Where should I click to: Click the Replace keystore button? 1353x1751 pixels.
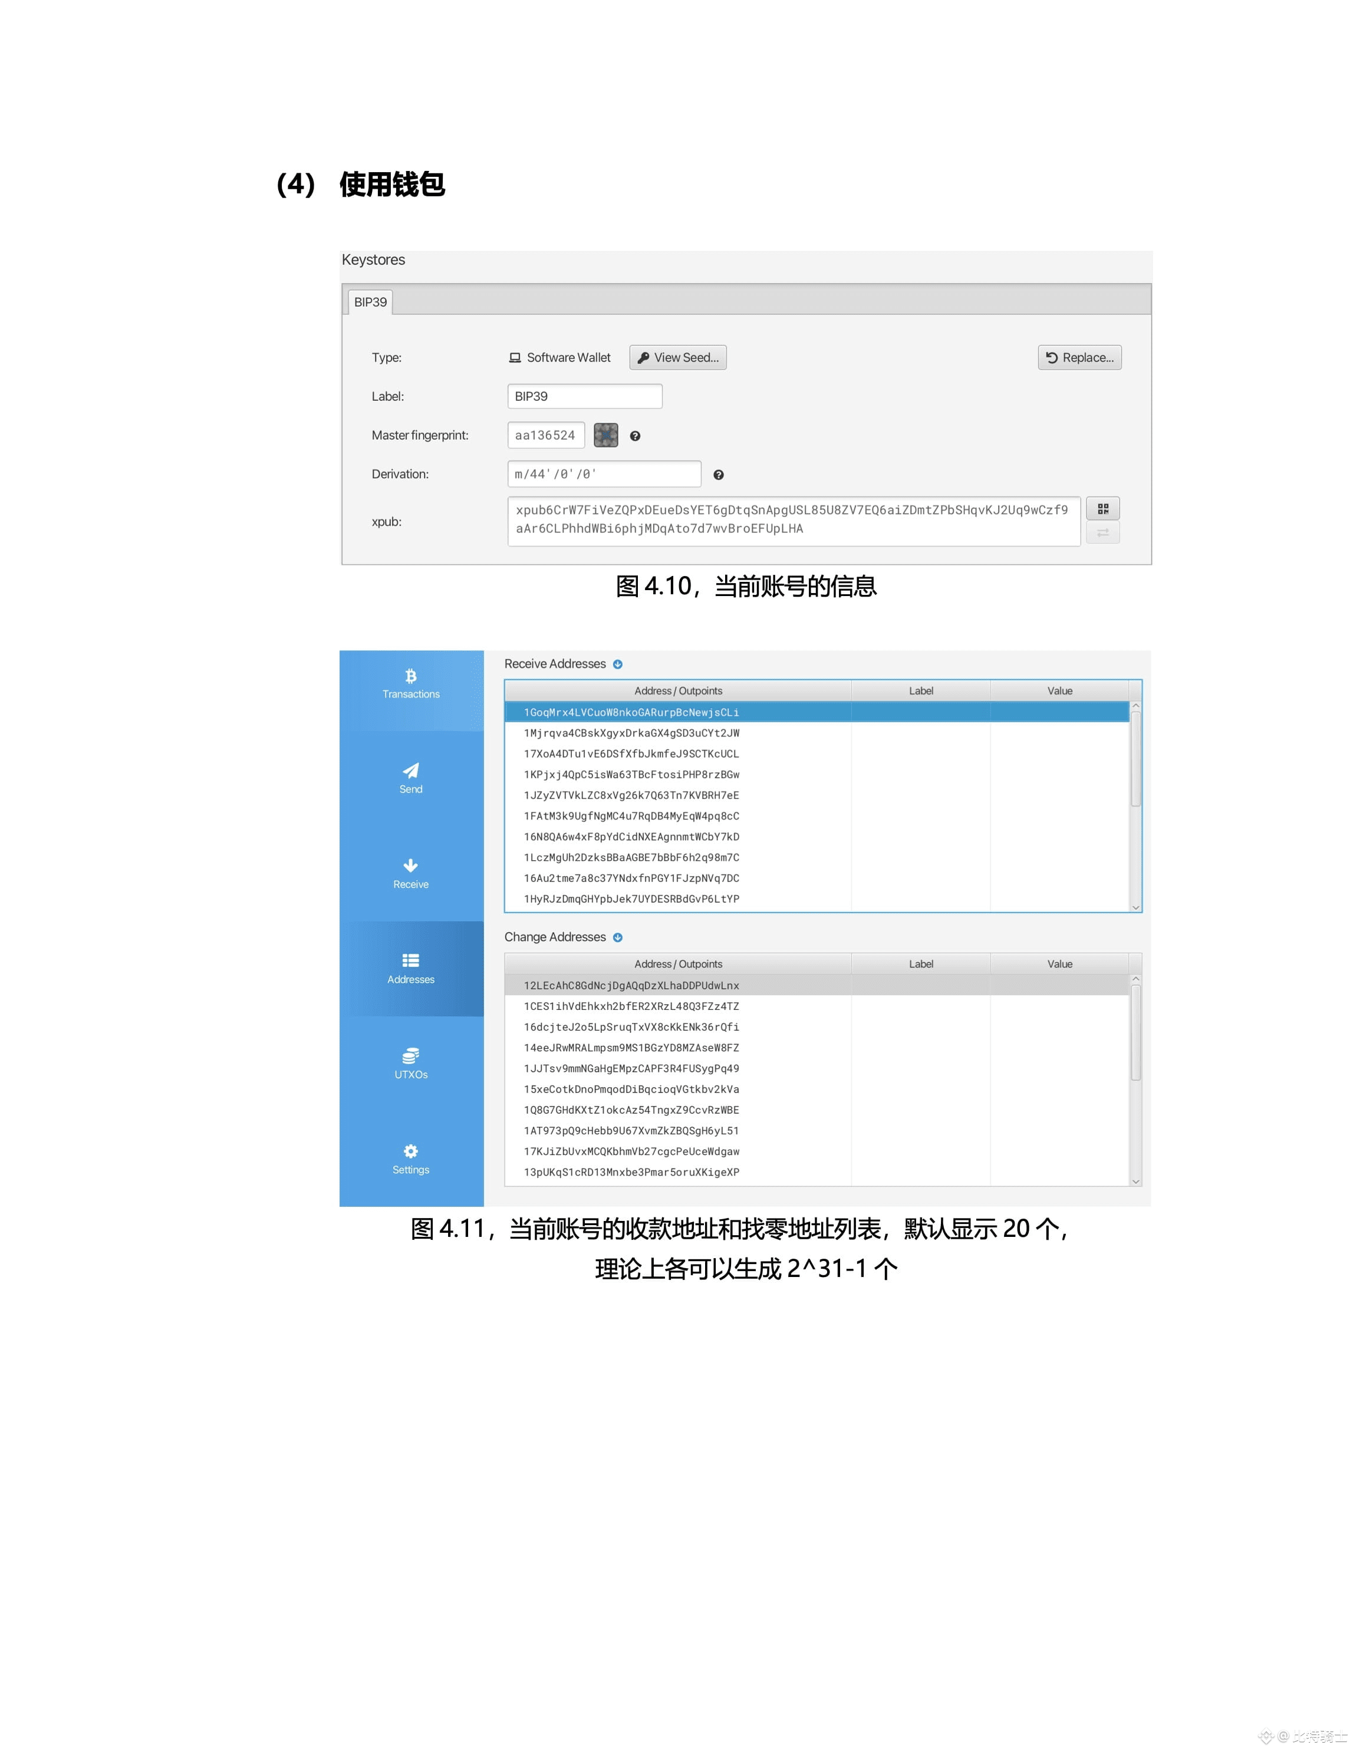1079,358
